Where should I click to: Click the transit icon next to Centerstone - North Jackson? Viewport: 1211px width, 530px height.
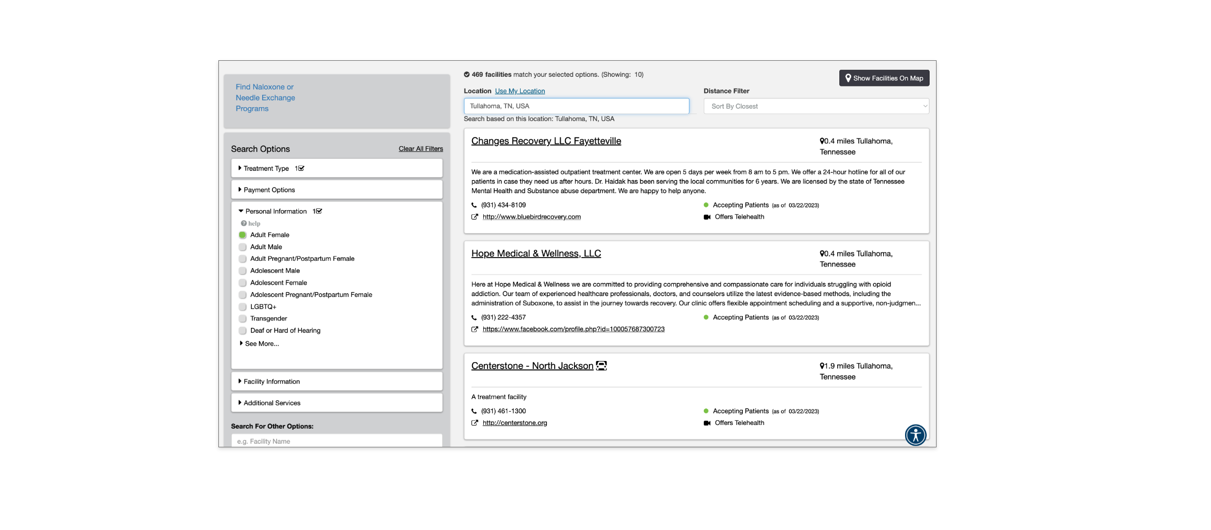coord(602,366)
